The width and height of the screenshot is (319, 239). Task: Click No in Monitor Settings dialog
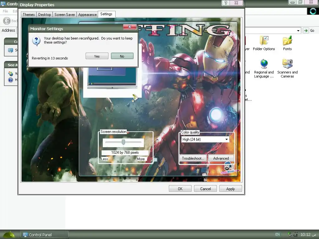tap(122, 56)
